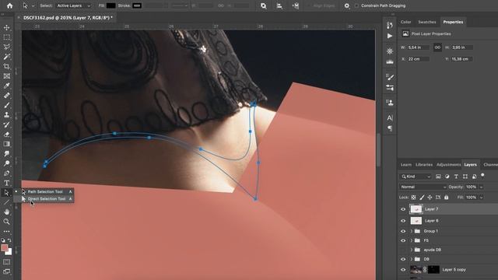Select the Line shape tool
Image resolution: width=498 pixels, height=280 pixels.
tap(7, 202)
